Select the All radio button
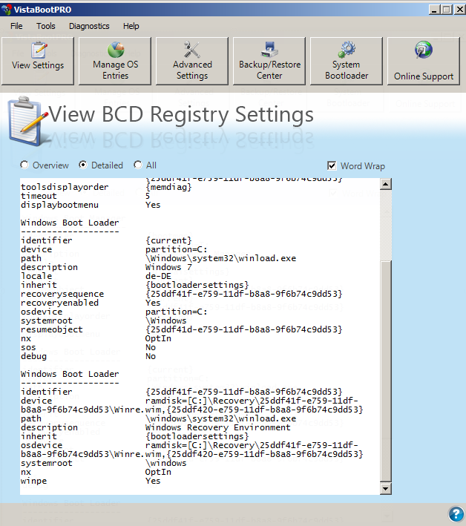This screenshot has width=466, height=526. (137, 165)
